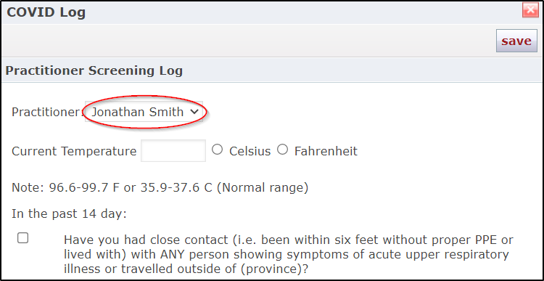This screenshot has height=281, width=544.
Task: Check the close contact question checkbox
Action: coord(23,238)
